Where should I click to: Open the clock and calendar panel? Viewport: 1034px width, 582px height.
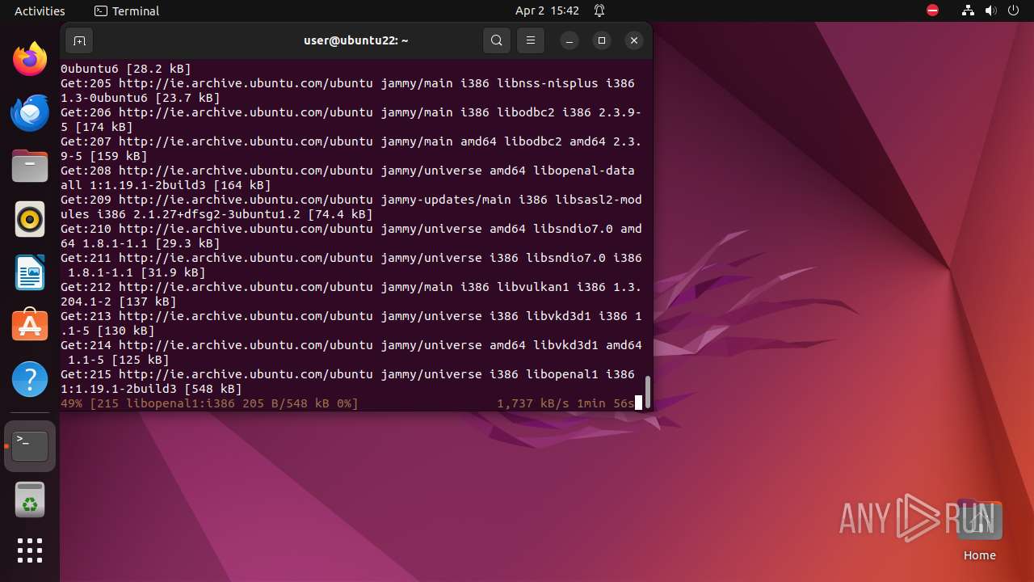tap(547, 11)
